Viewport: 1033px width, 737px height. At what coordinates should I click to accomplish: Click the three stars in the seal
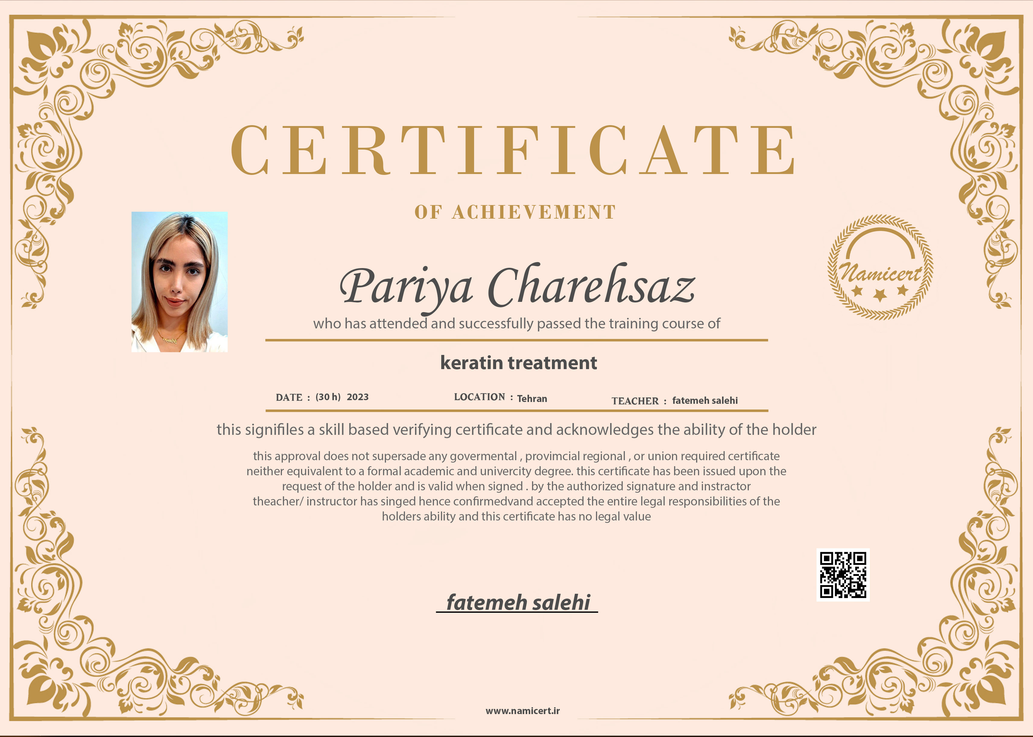pos(879,292)
